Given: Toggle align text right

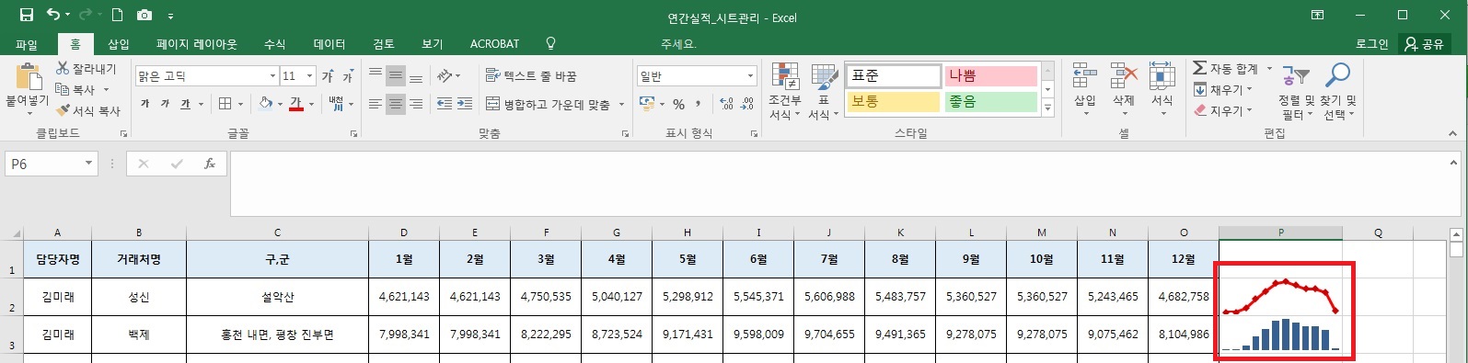Looking at the screenshot, I should [416, 104].
